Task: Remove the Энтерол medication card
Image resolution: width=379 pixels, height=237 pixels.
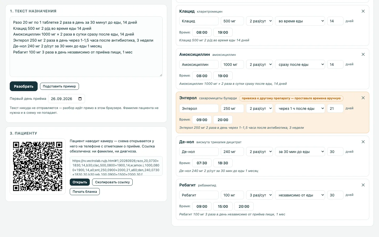Action: point(363,98)
